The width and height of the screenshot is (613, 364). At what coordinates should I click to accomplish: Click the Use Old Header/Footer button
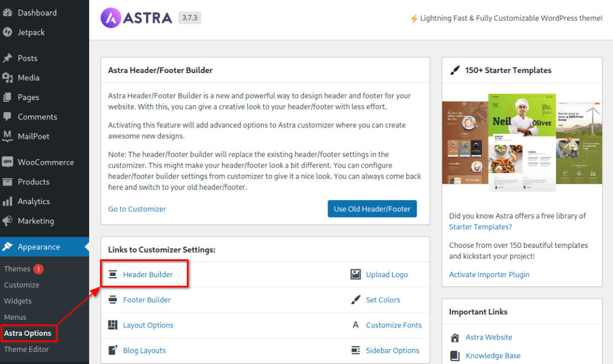coord(372,209)
